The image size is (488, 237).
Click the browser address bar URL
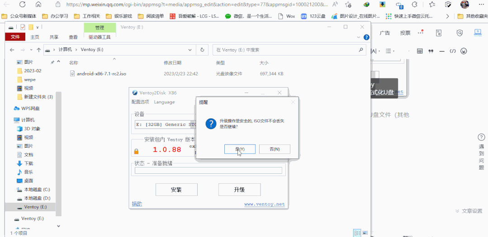(197, 5)
